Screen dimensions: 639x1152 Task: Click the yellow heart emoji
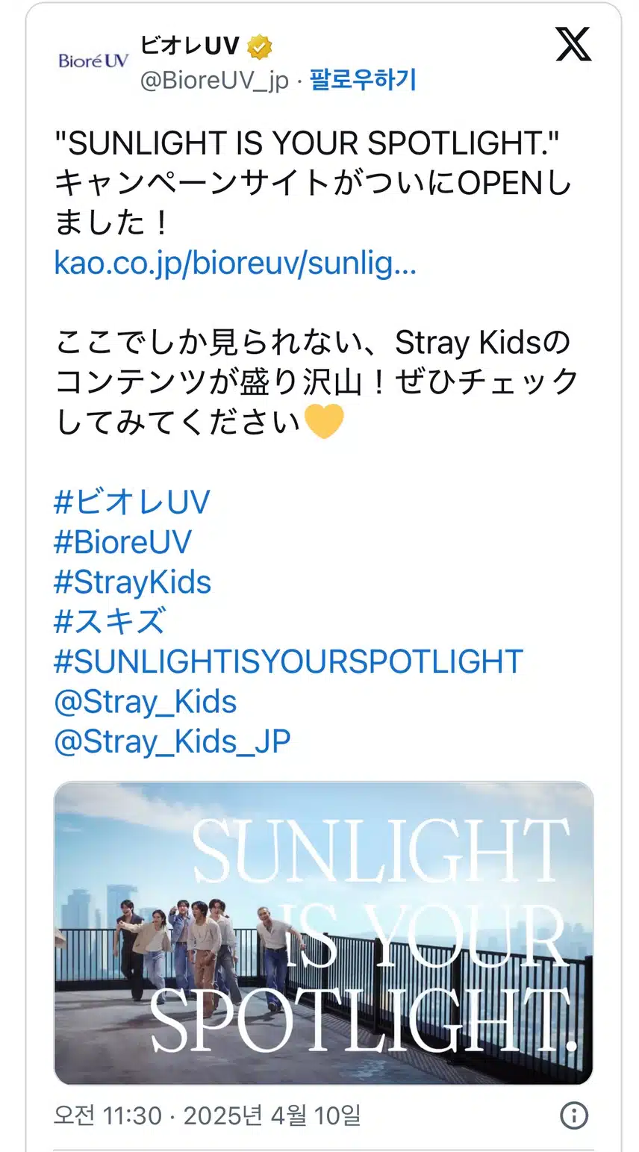[325, 421]
